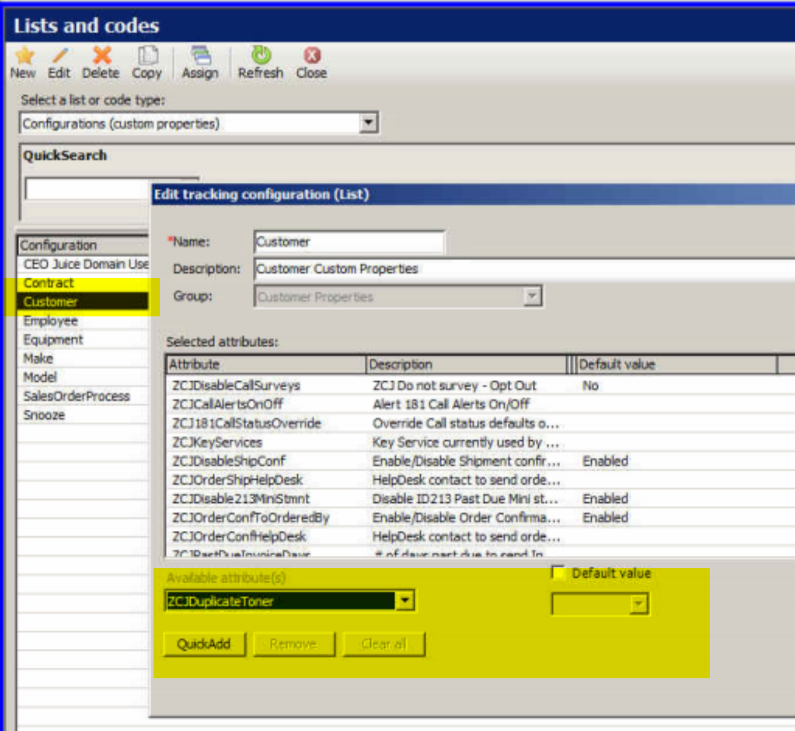Click the Clear all button
Image resolution: width=795 pixels, height=731 pixels.
click(384, 644)
